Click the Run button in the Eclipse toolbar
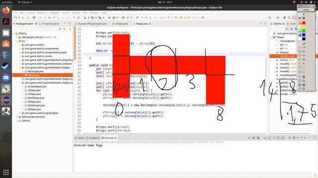Viewport: 318px width, 178px height. coord(92,18)
